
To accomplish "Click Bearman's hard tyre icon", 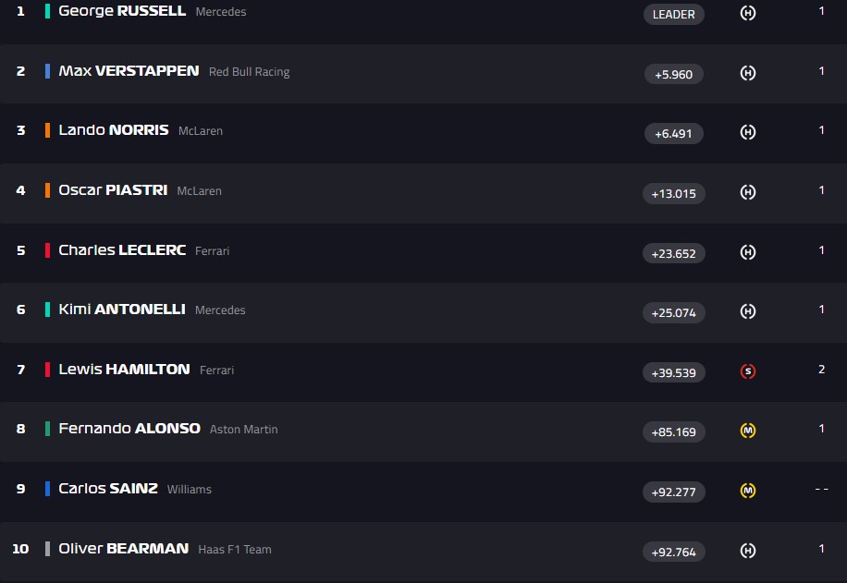I will pyautogui.click(x=748, y=551).
